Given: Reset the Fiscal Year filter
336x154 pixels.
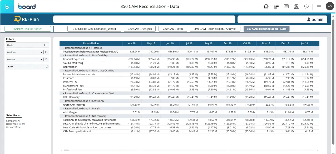Looking at the screenshot, I should pyautogui.click(x=46, y=52).
